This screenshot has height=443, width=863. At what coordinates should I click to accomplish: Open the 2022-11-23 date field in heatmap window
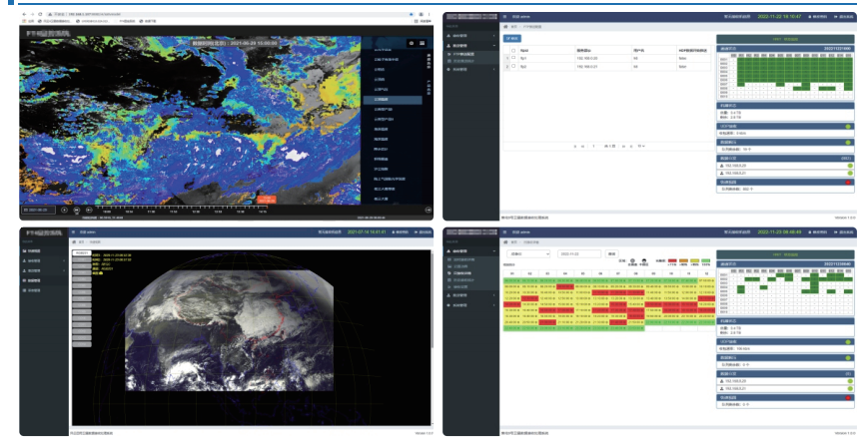[x=579, y=254]
